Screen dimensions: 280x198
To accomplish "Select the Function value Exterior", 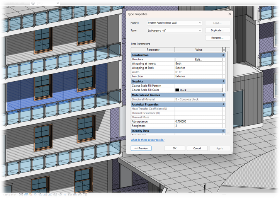I will tap(199, 76).
